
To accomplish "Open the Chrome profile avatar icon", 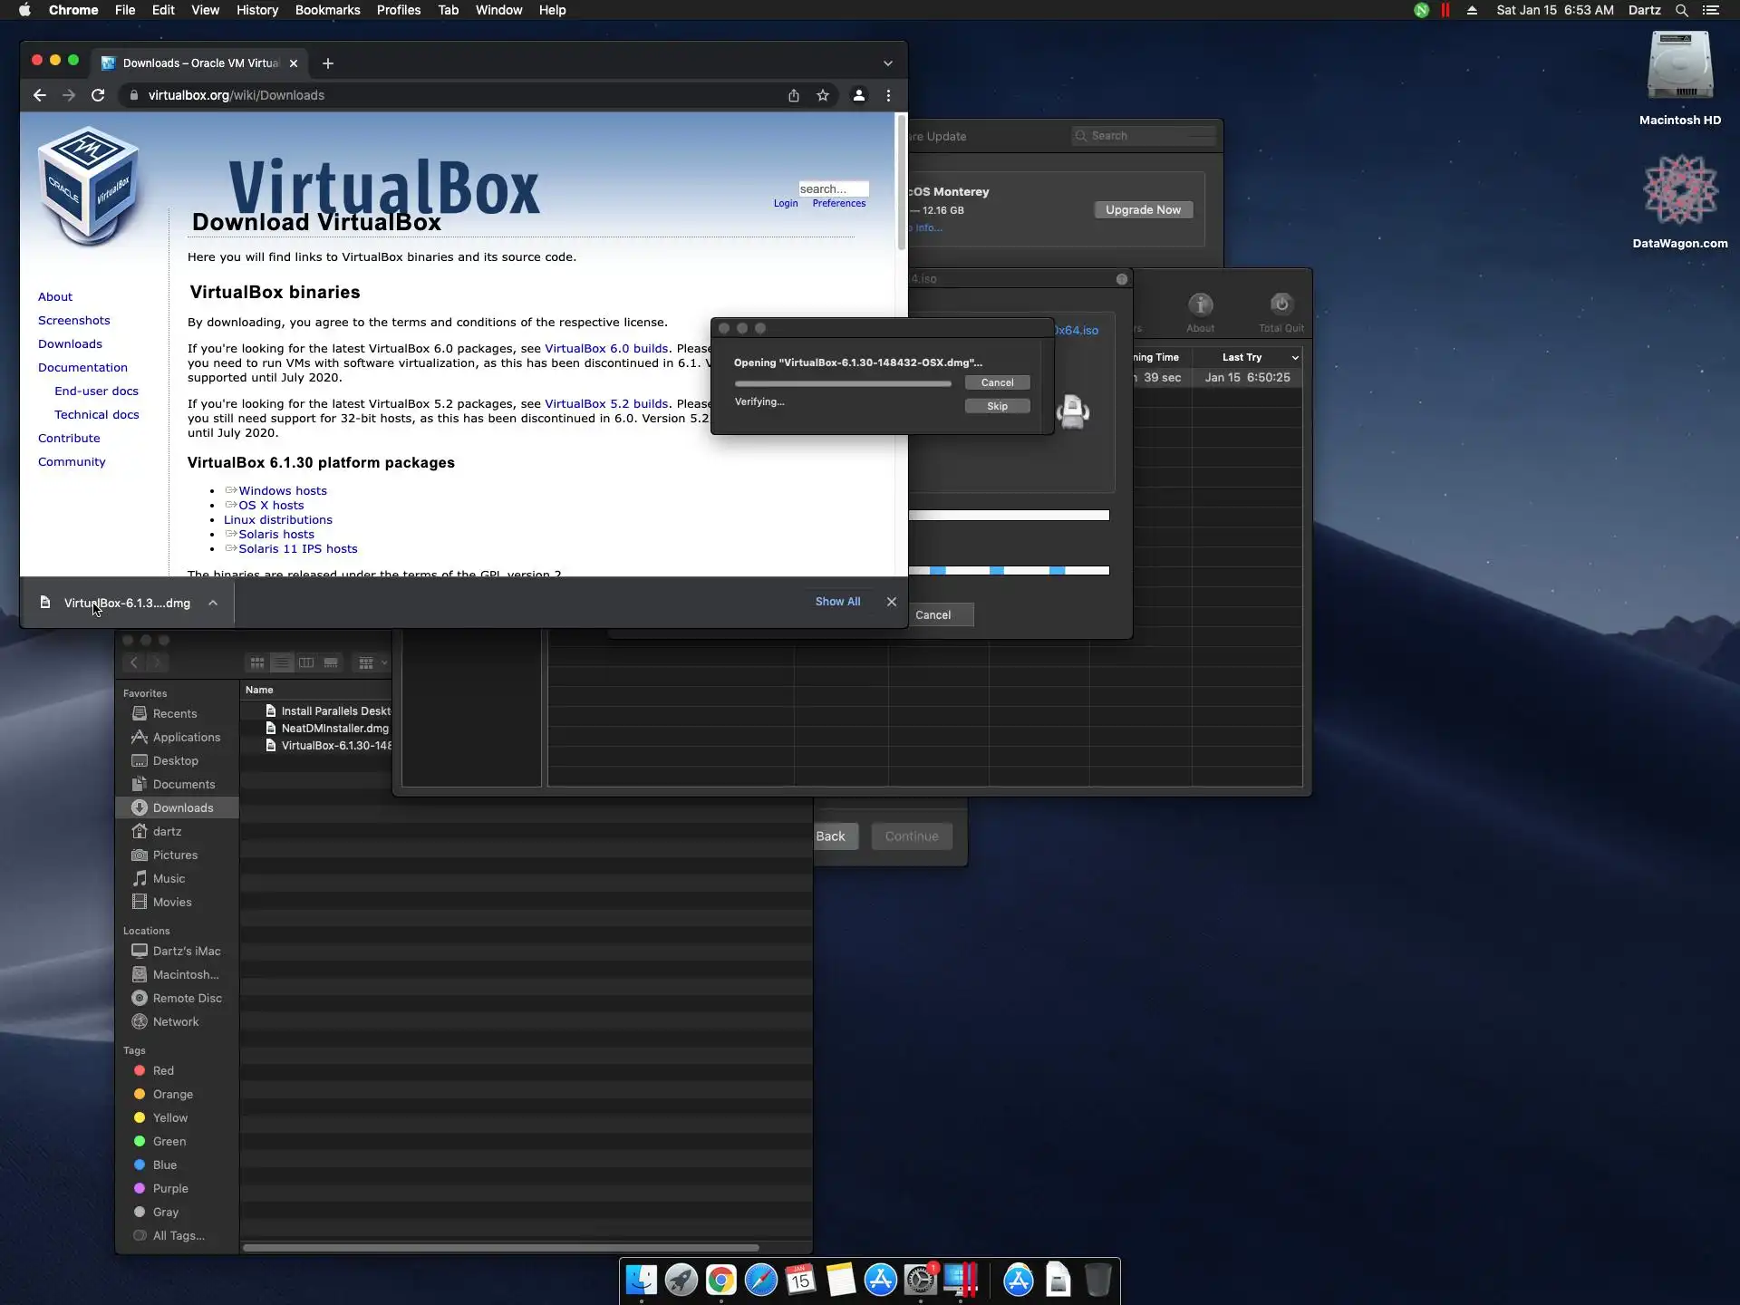I will coord(858,95).
